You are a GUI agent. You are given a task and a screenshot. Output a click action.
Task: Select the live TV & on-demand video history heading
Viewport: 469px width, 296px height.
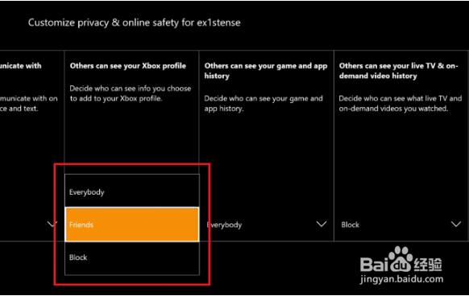click(x=398, y=71)
